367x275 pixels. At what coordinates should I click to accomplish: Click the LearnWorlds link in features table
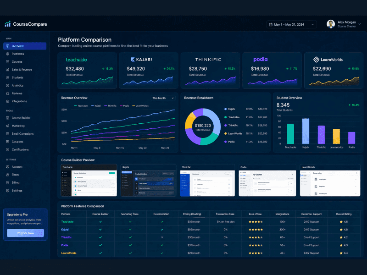[x=68, y=253]
